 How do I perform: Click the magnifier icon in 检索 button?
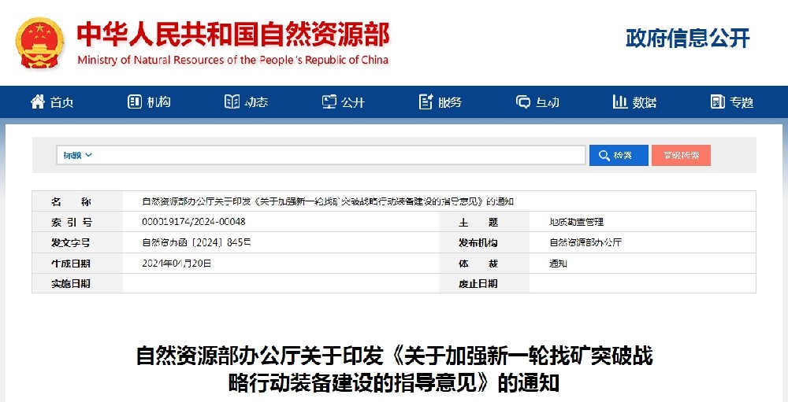pyautogui.click(x=604, y=156)
